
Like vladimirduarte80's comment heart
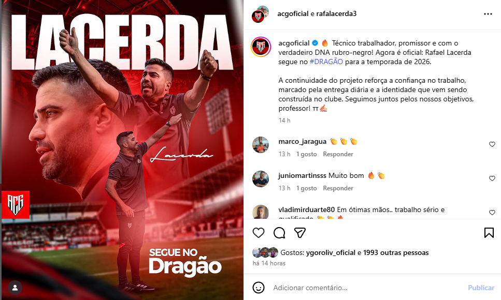pos(492,213)
